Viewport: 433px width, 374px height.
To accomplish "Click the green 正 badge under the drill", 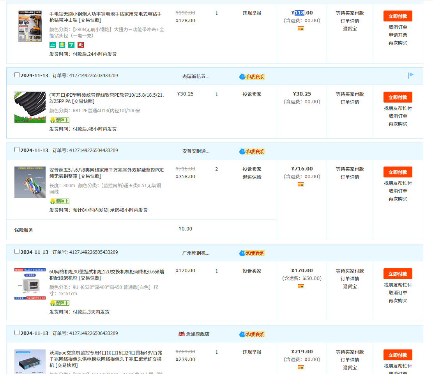I will click(x=53, y=45).
